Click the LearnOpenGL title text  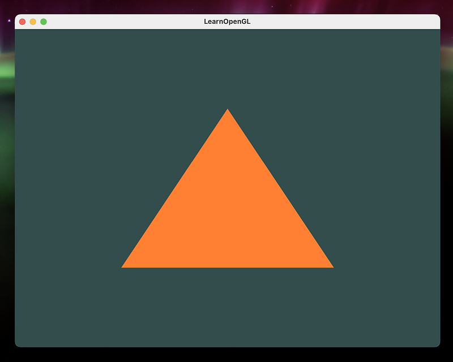(x=227, y=23)
